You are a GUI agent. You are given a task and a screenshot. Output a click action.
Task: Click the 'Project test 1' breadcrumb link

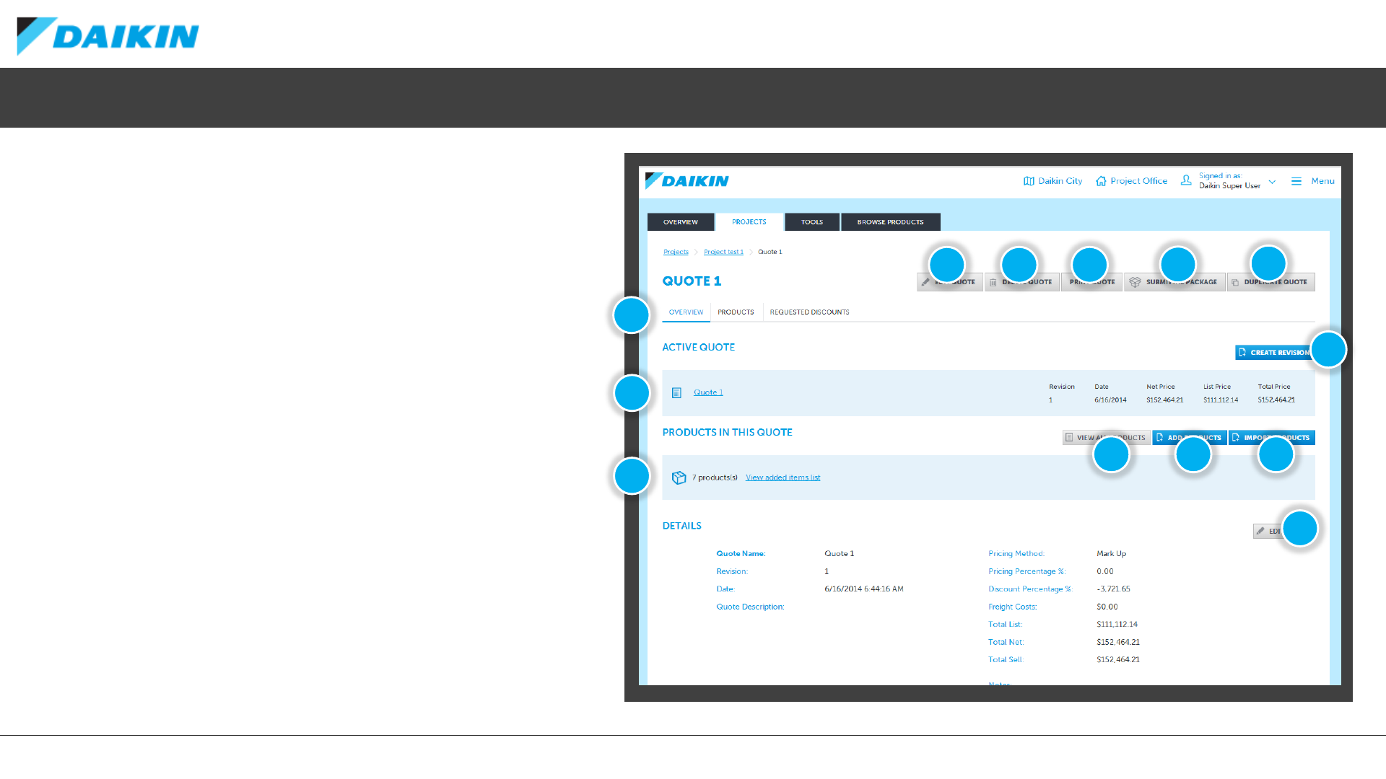(x=723, y=252)
